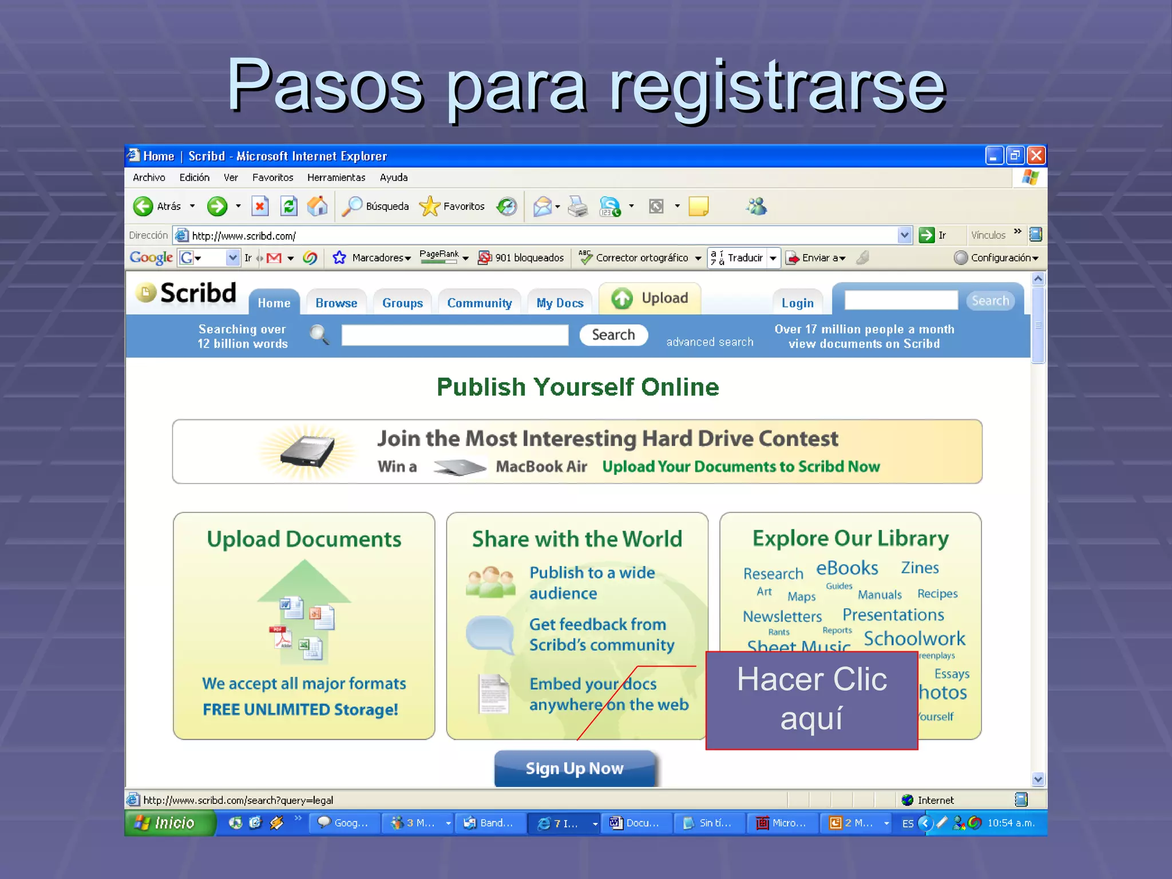Open the Goog... taskbar item
The height and width of the screenshot is (879, 1172).
coord(343,823)
